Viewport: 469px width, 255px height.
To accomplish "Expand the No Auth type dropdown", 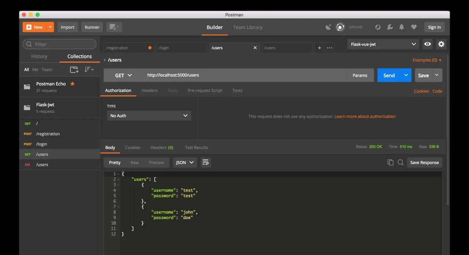I will pyautogui.click(x=149, y=115).
